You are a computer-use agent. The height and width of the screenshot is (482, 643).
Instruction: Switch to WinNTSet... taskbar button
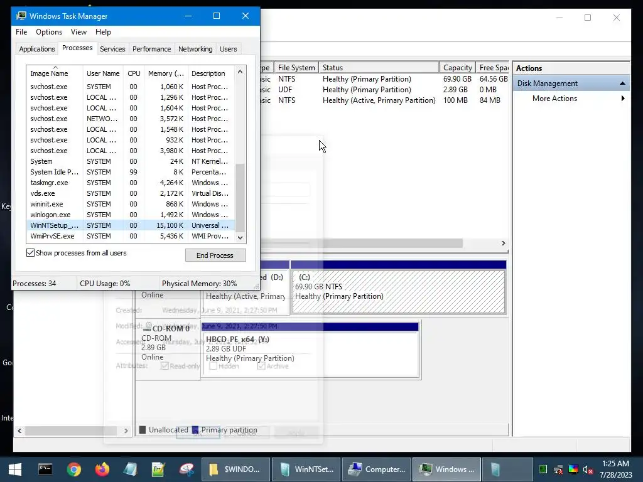click(306, 469)
